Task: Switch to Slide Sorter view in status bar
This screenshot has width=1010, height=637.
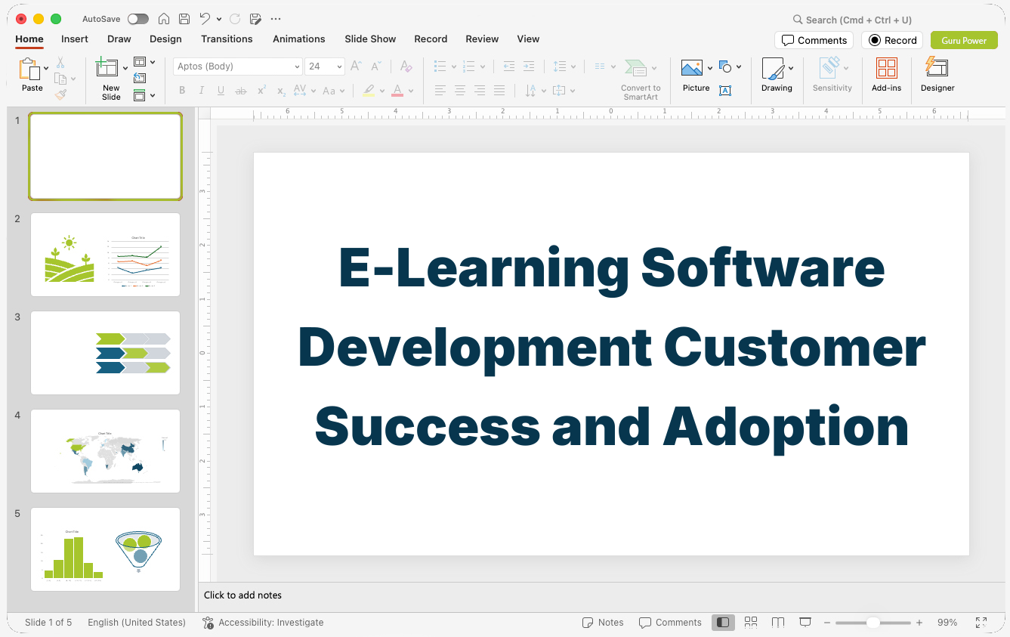Action: 751,623
